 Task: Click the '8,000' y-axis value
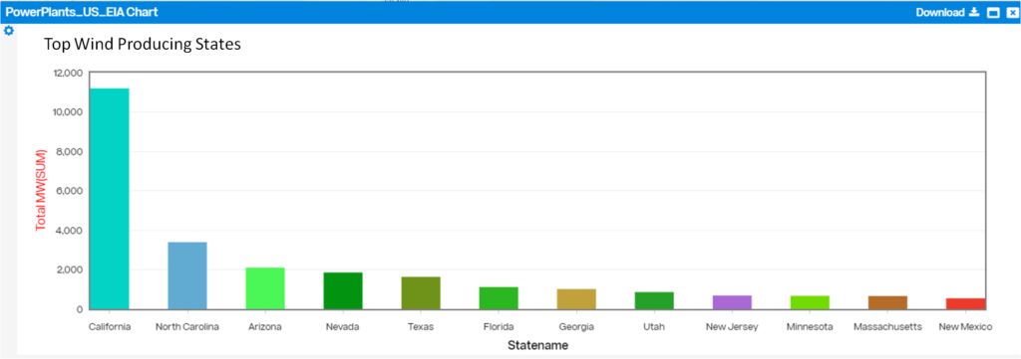pos(69,152)
